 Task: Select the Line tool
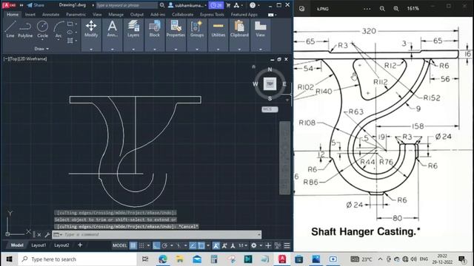click(x=10, y=30)
